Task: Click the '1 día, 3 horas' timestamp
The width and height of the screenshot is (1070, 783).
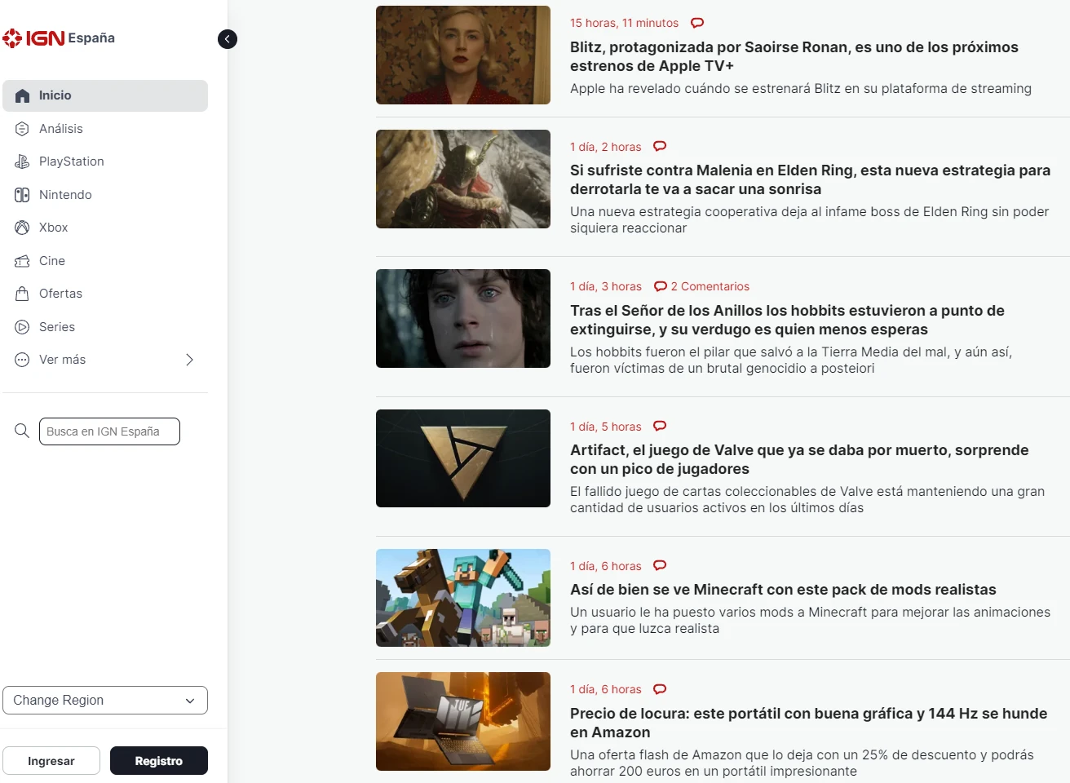Action: point(606,286)
